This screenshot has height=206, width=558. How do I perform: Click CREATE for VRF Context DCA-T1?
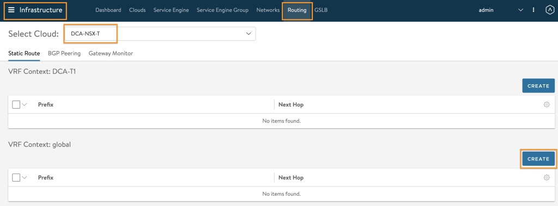click(x=538, y=85)
